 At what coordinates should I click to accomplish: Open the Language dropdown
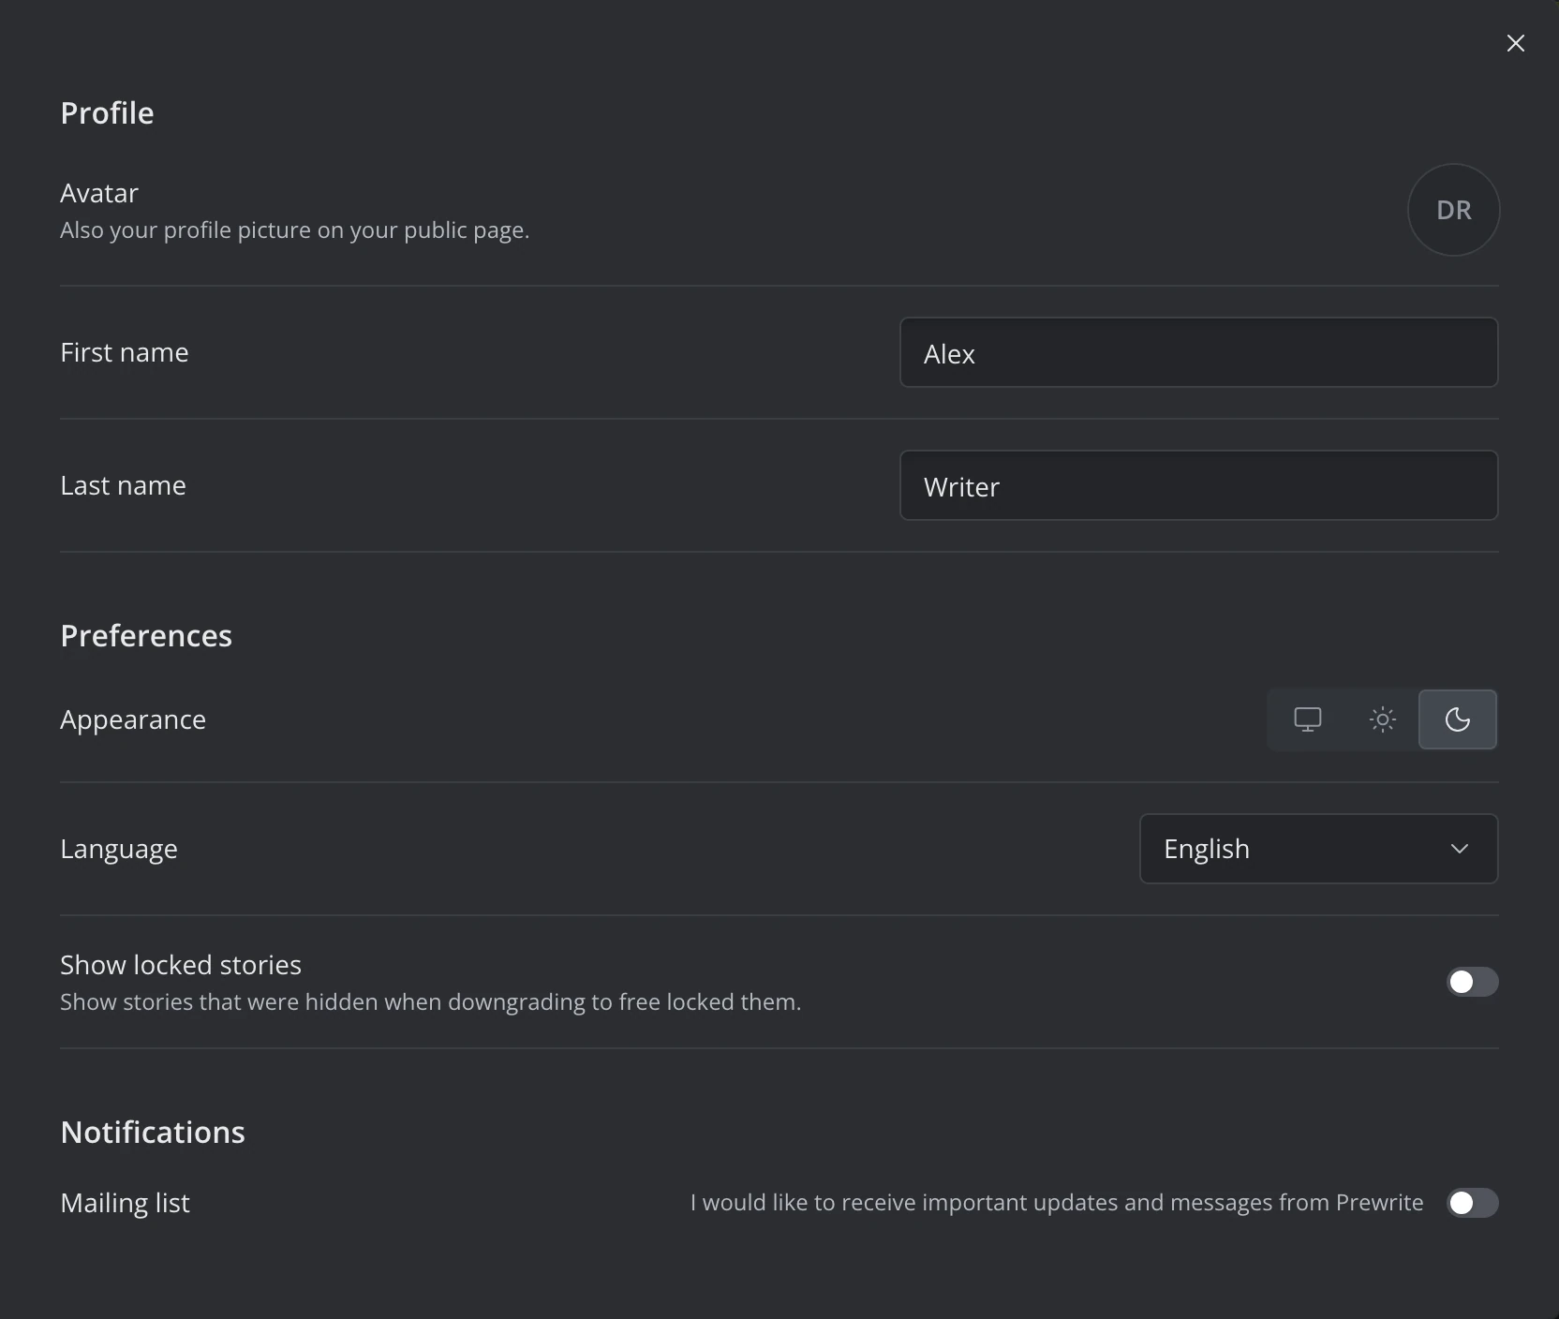click(x=1318, y=849)
